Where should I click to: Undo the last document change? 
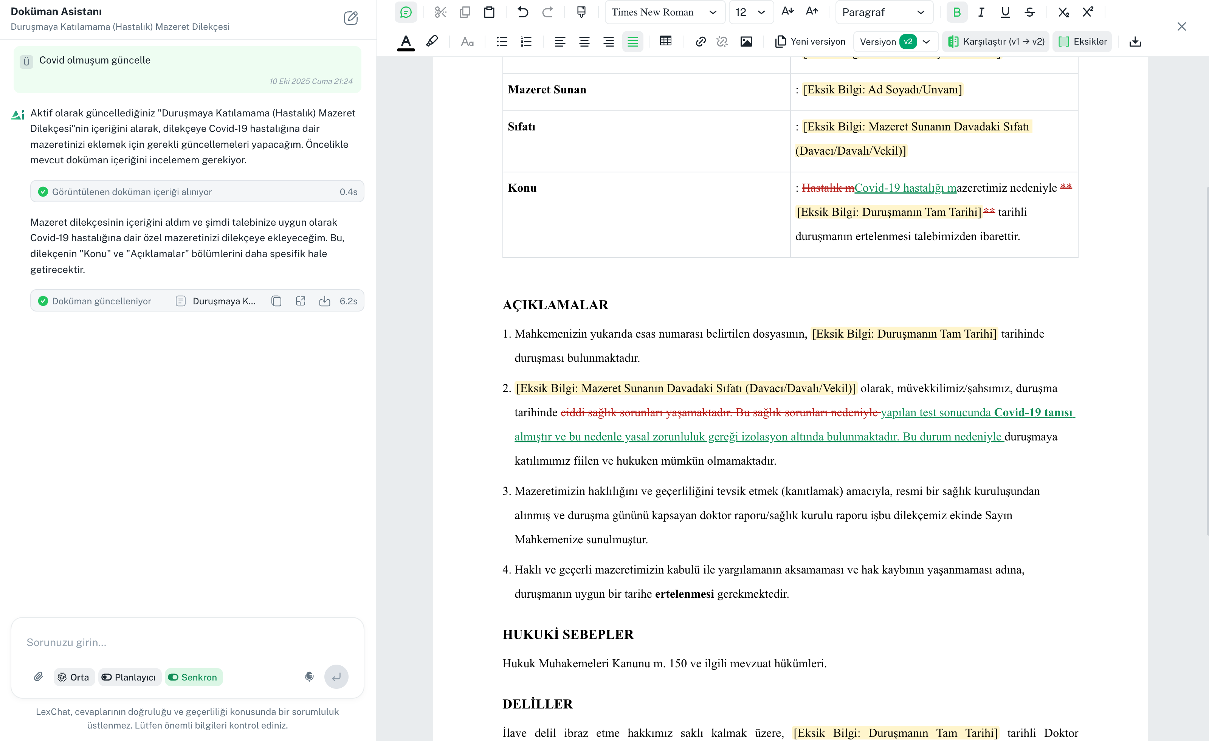(x=522, y=12)
